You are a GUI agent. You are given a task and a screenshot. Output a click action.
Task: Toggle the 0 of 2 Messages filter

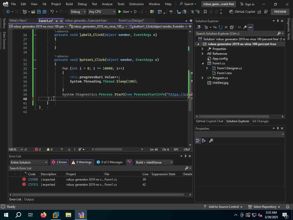(110, 162)
